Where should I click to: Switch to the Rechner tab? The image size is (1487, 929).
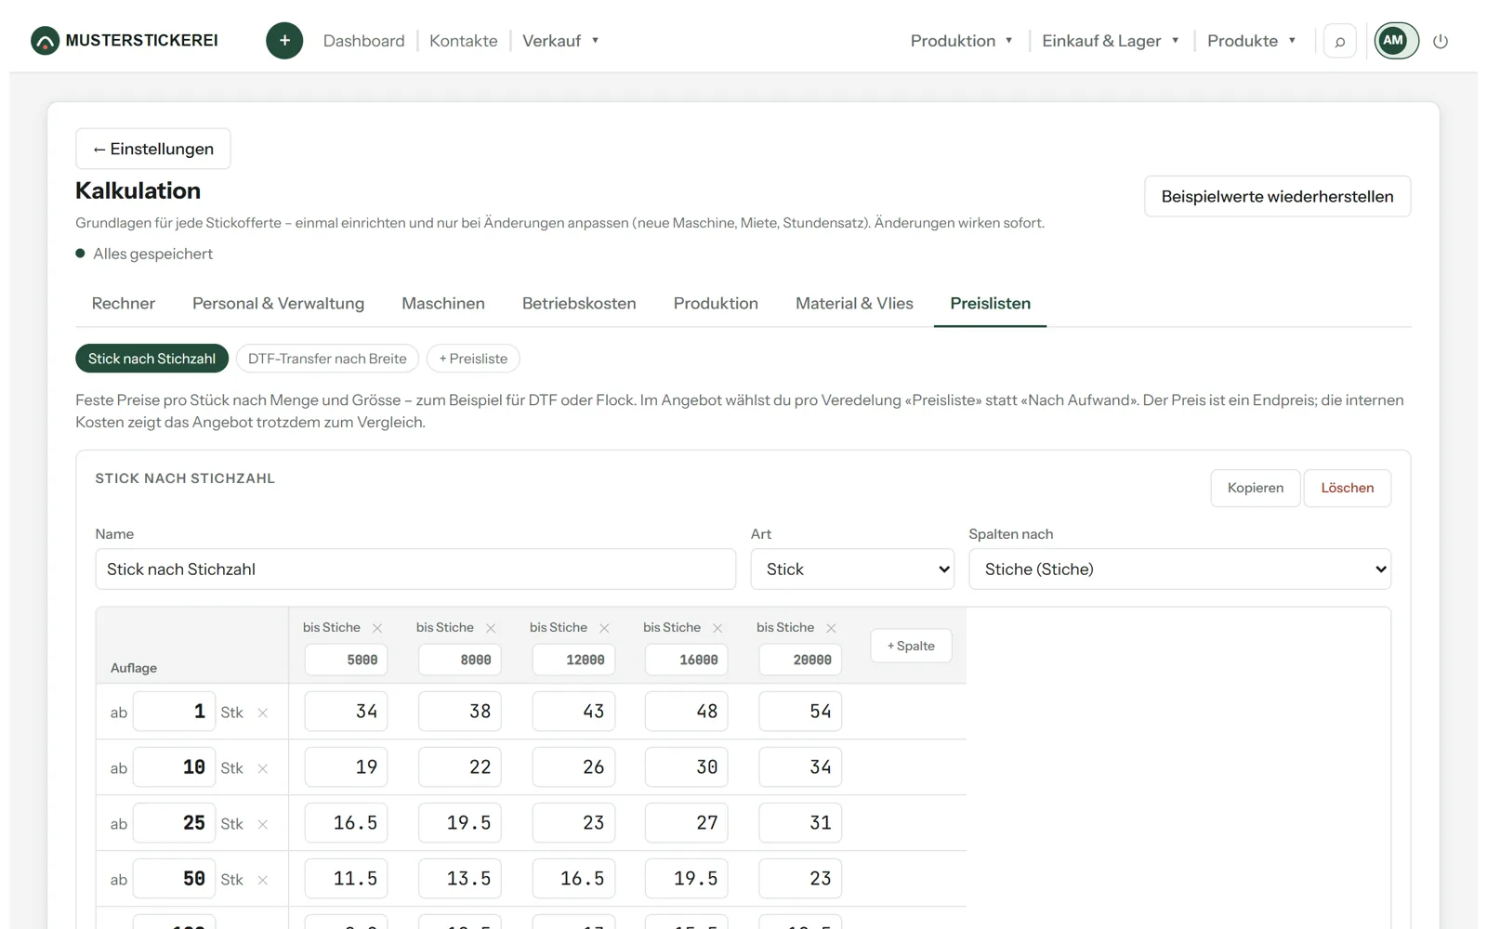pos(124,304)
